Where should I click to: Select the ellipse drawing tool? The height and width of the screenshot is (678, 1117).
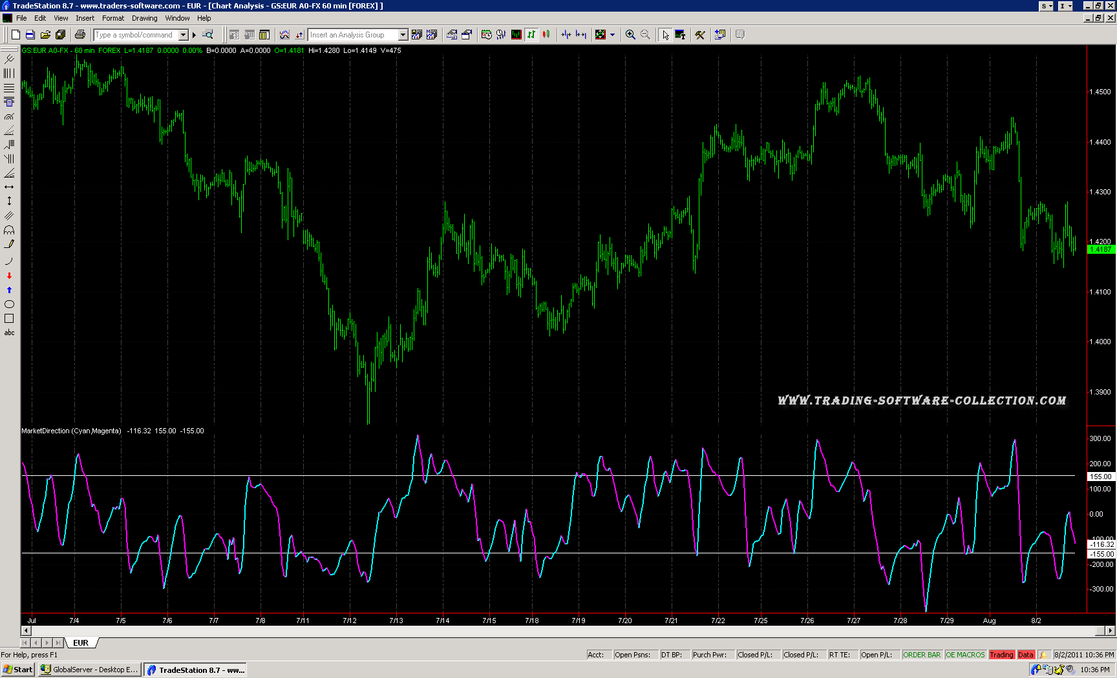pos(9,304)
